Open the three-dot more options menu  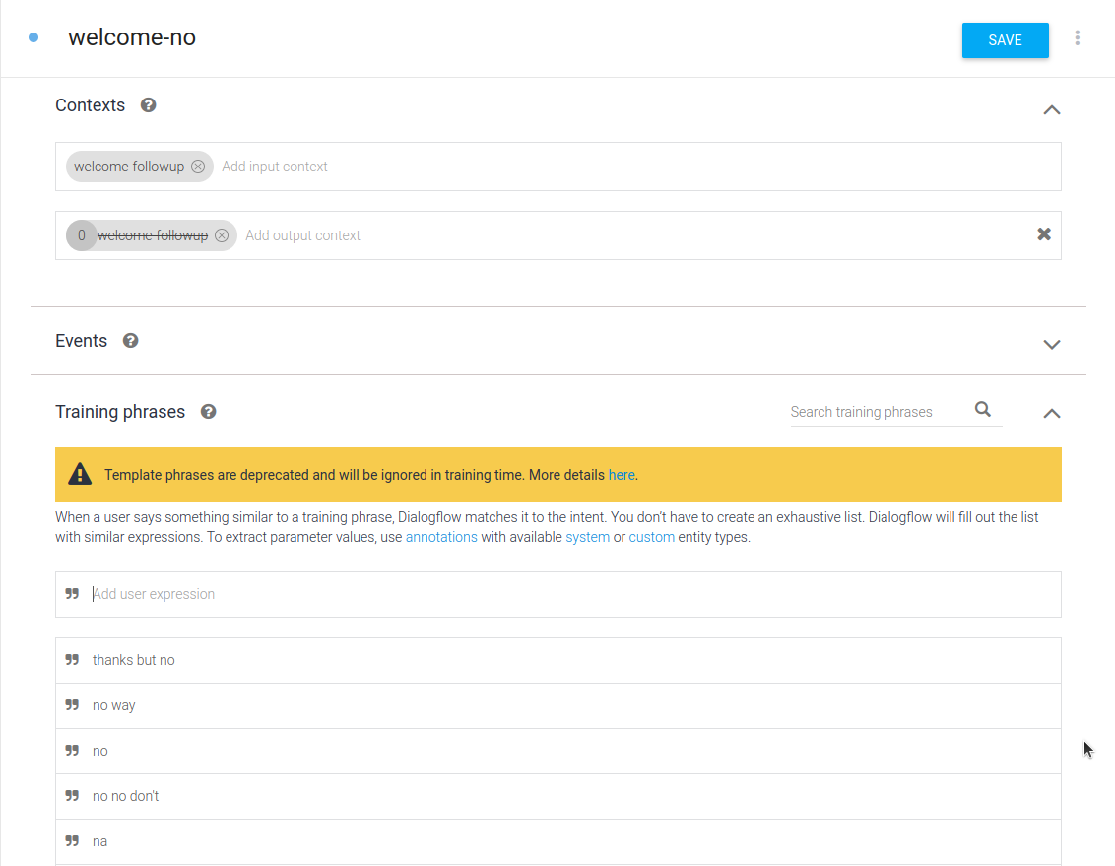[1078, 38]
